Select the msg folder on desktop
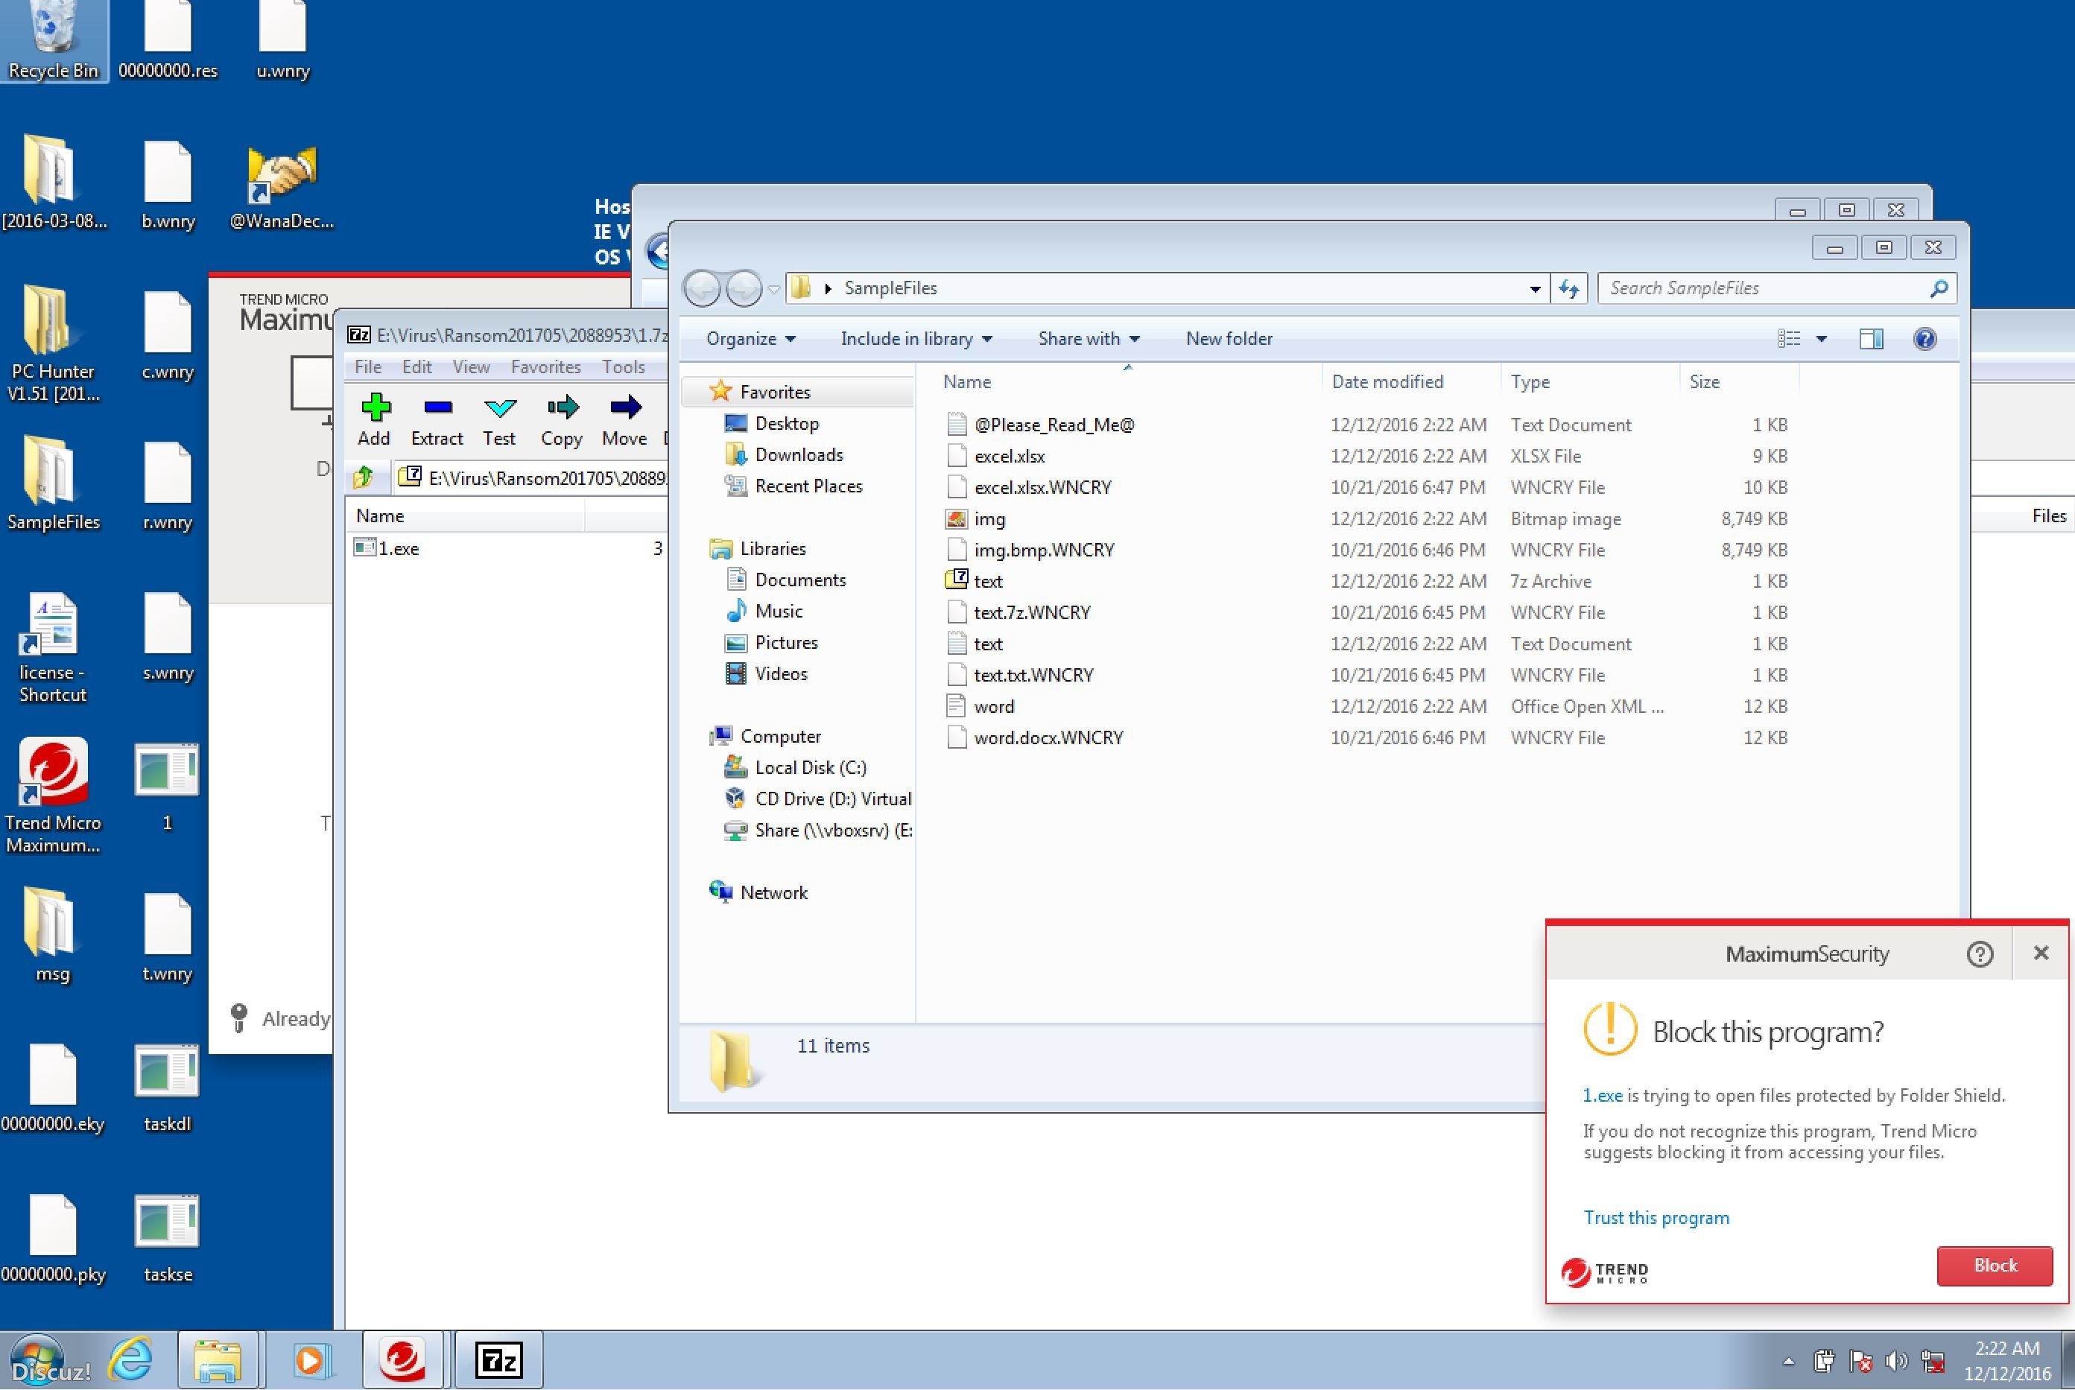Image resolution: width=2075 pixels, height=1390 pixels. [x=51, y=936]
